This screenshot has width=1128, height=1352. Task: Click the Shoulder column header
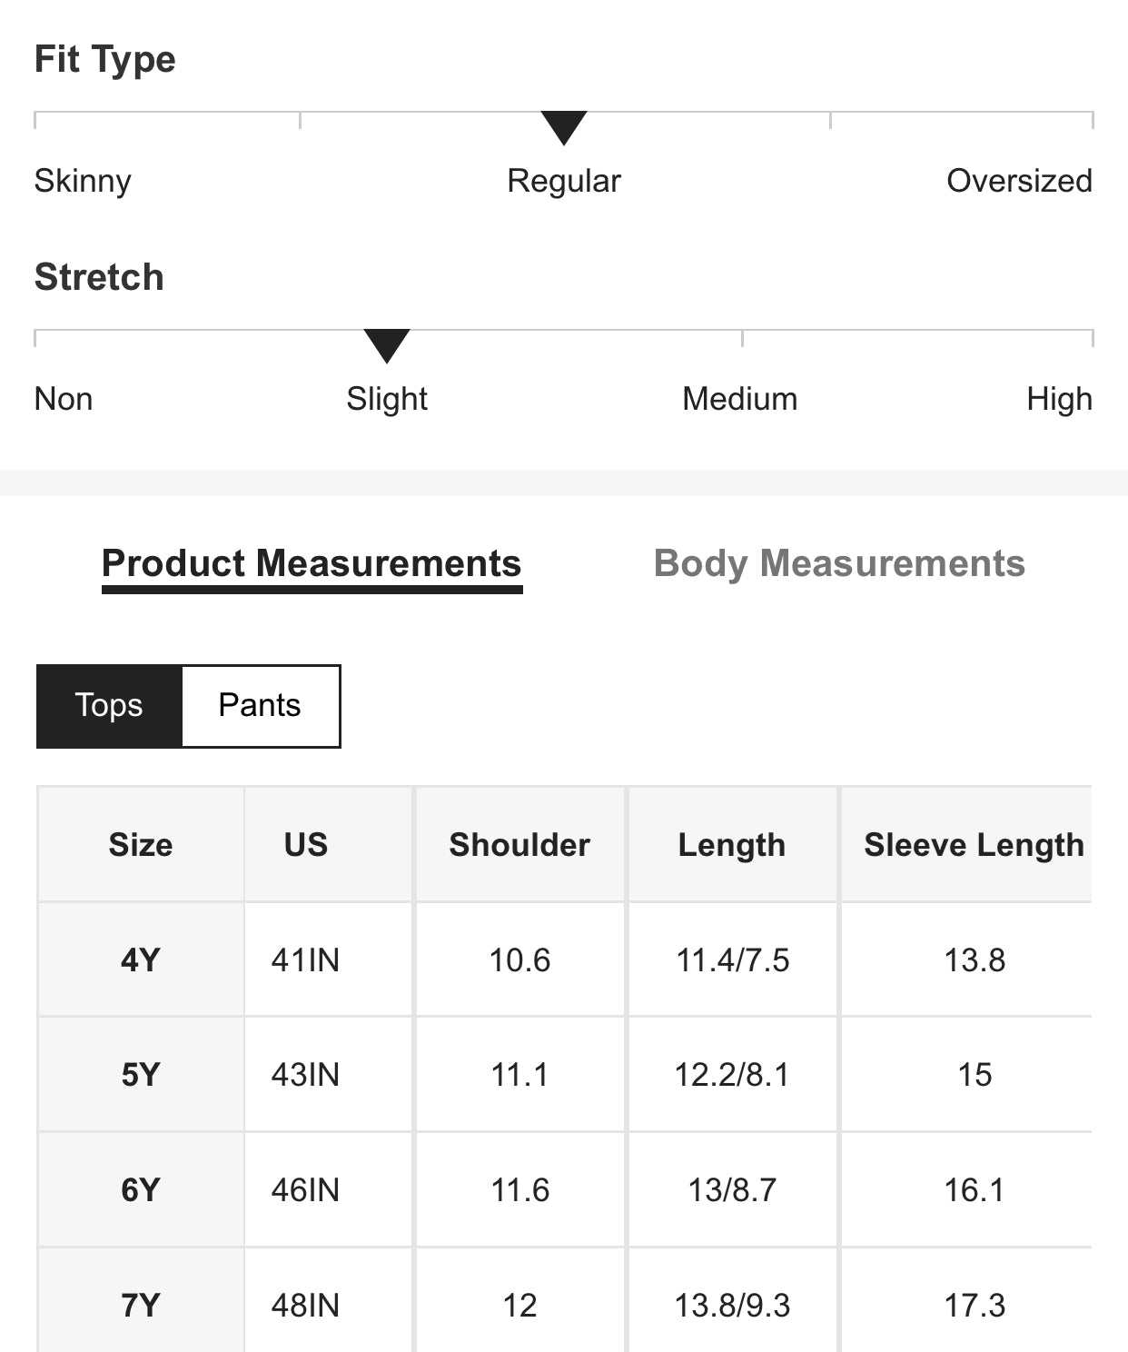pos(519,845)
